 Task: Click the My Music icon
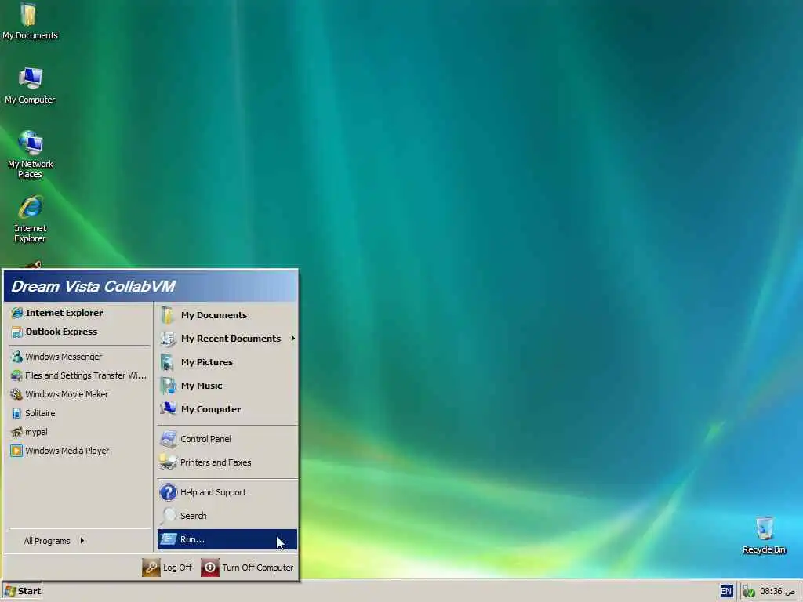click(x=168, y=386)
